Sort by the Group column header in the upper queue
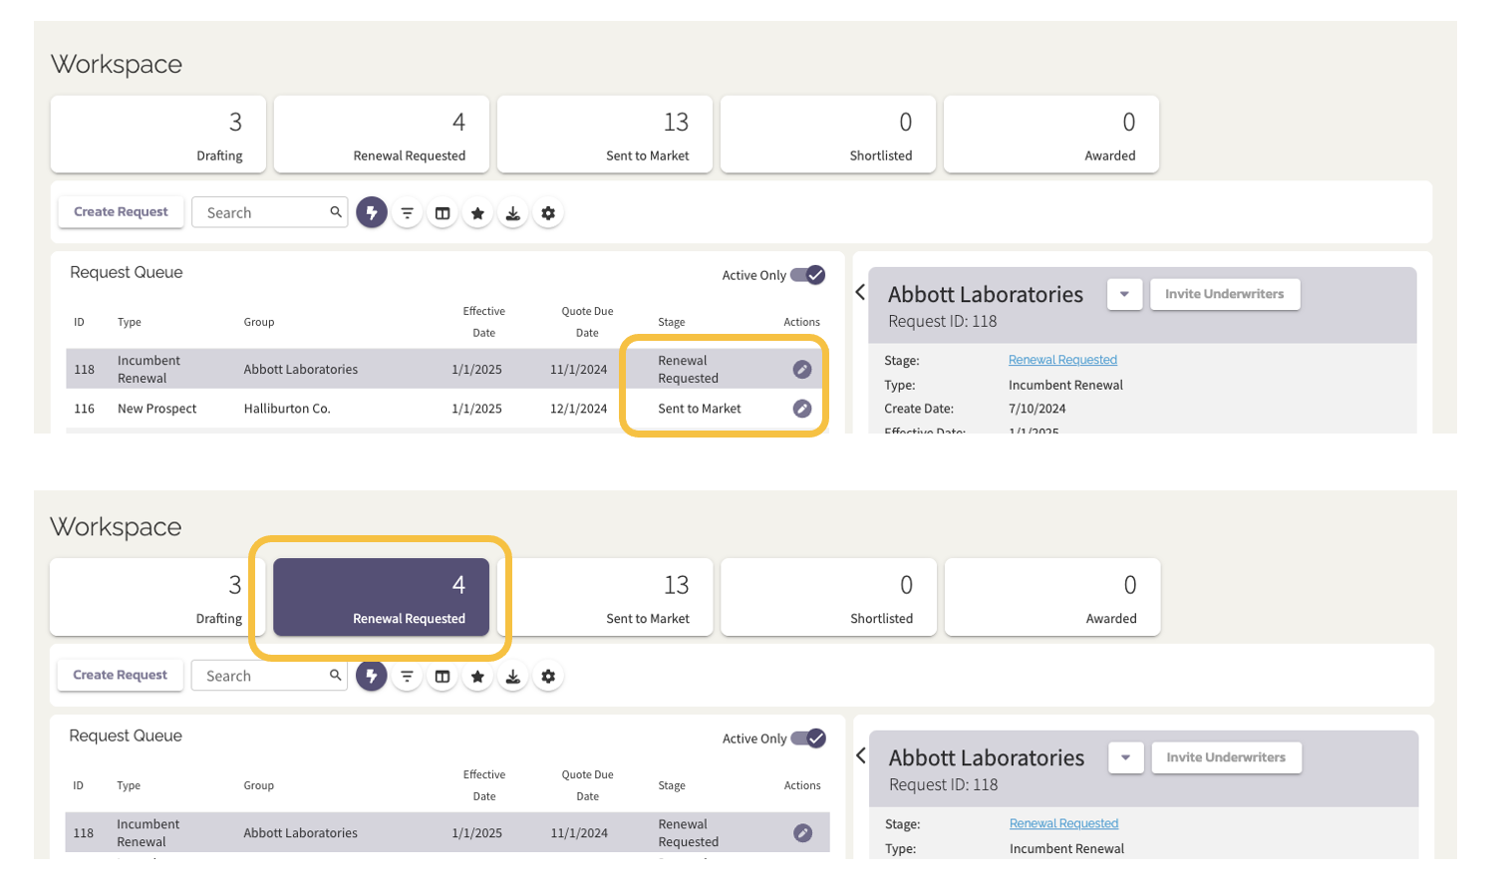This screenshot has width=1485, height=883. point(259,322)
